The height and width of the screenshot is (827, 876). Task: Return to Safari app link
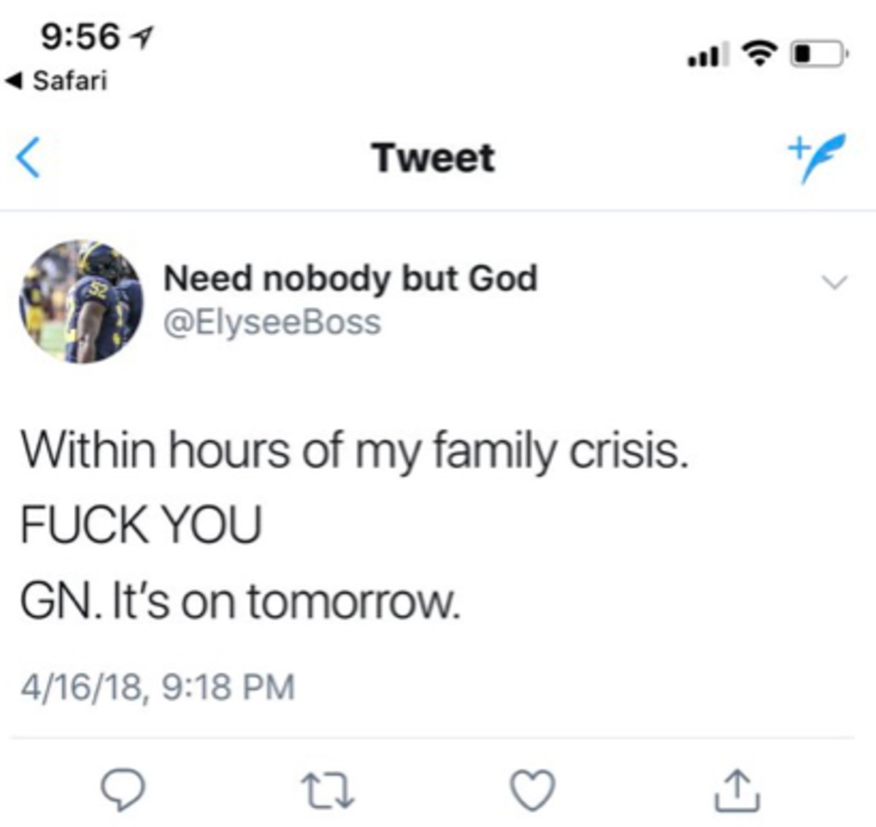[57, 80]
